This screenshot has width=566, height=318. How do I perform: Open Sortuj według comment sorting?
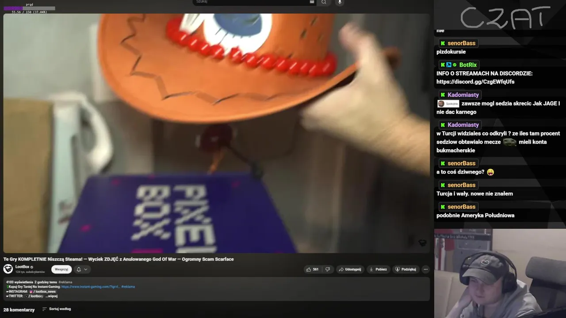click(57, 309)
